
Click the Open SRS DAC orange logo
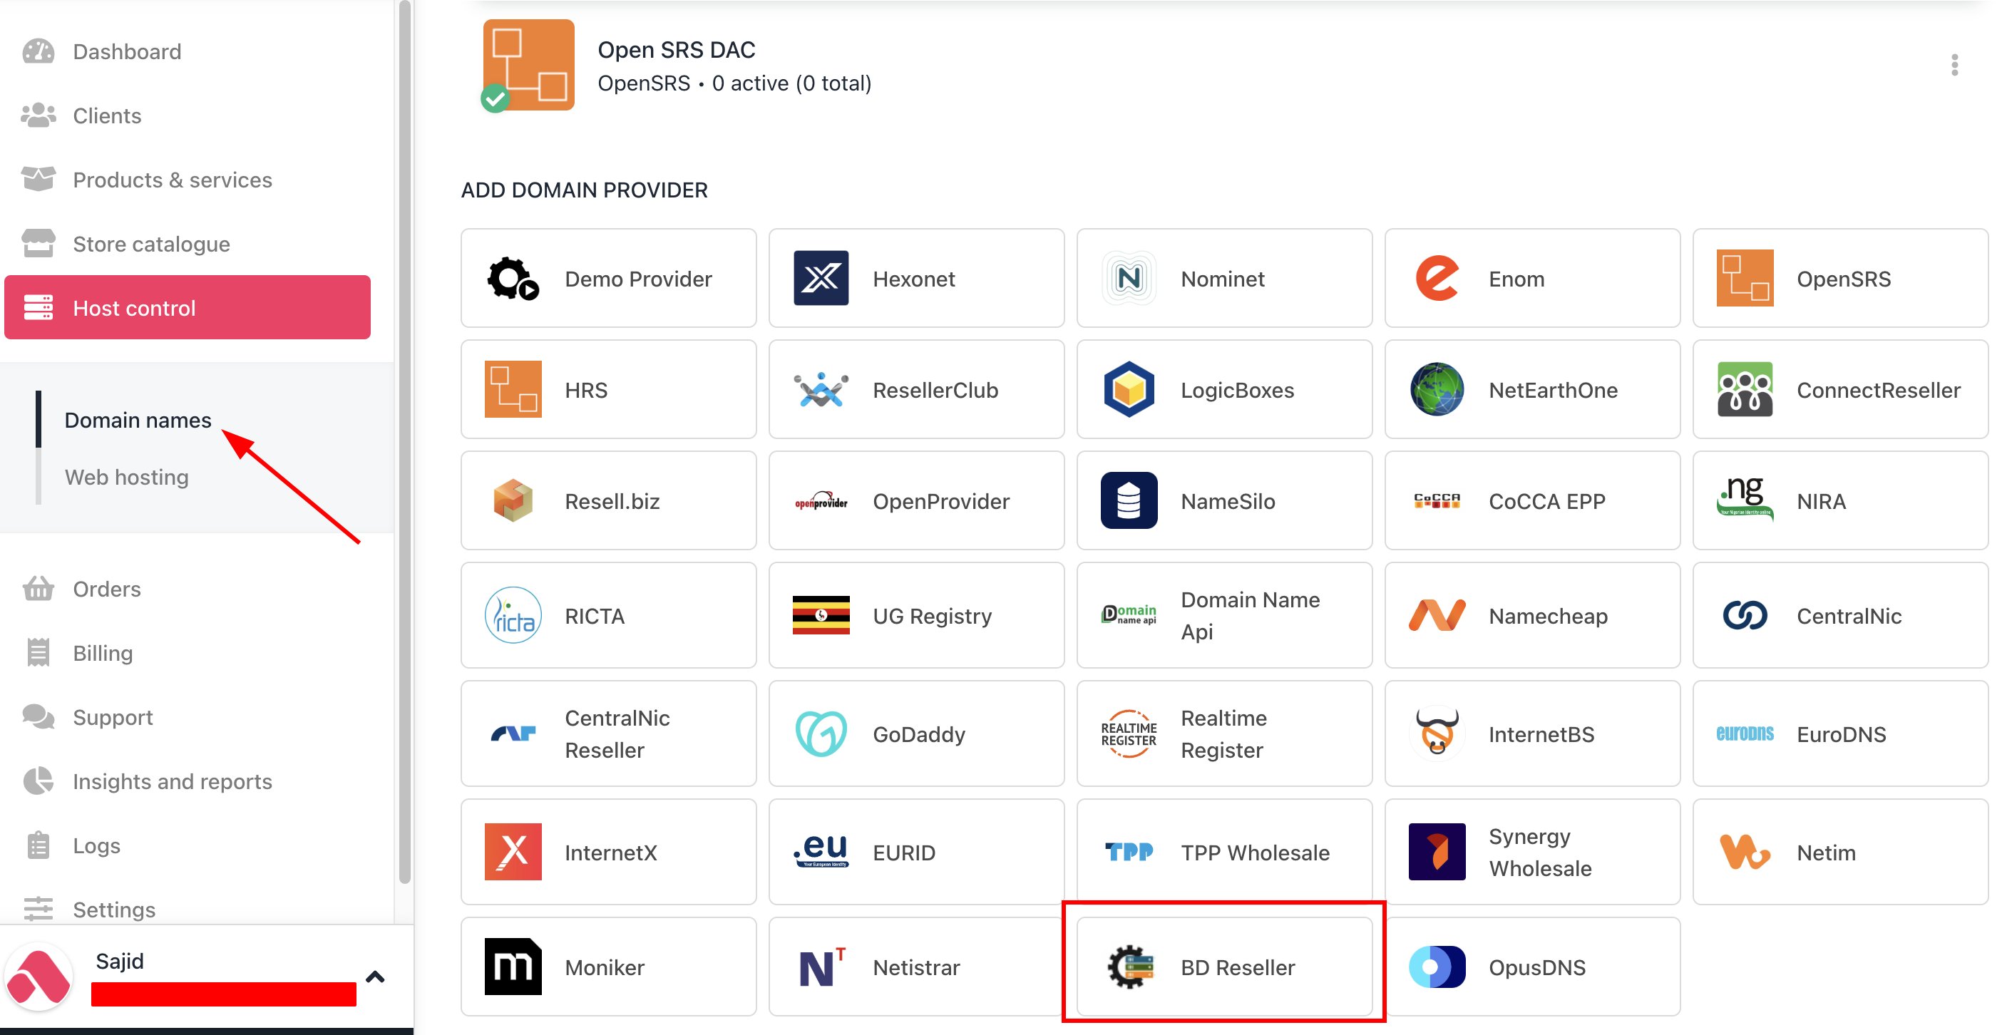tap(529, 65)
